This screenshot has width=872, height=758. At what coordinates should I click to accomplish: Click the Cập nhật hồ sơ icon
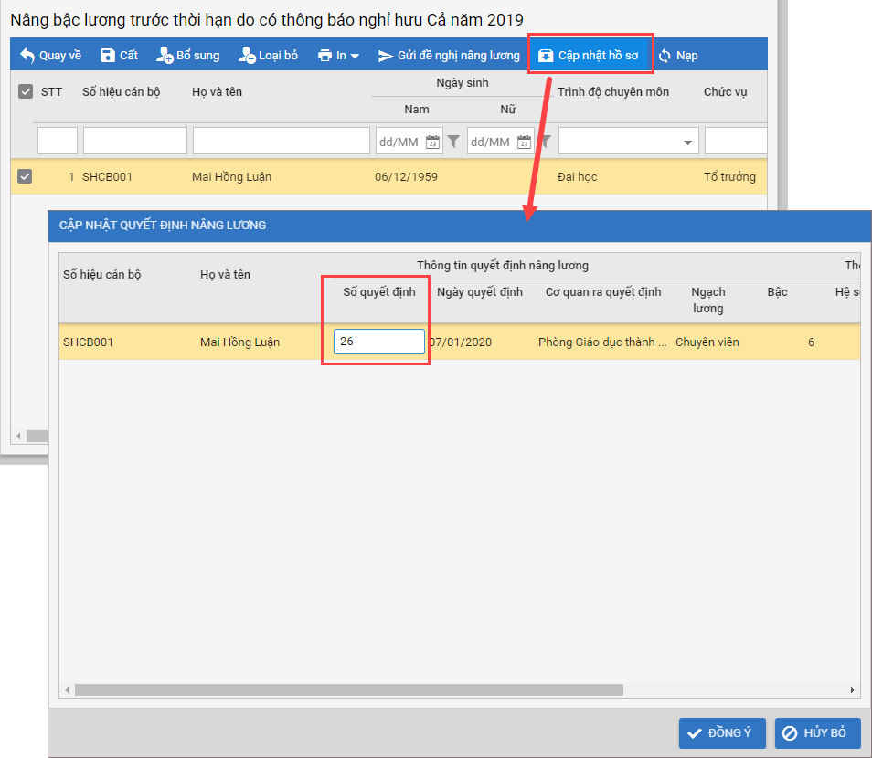pos(546,56)
